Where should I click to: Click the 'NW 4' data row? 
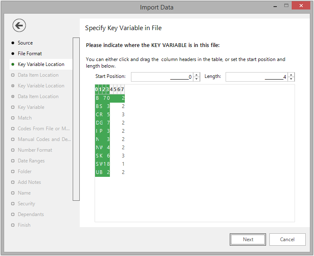[x=110, y=148]
